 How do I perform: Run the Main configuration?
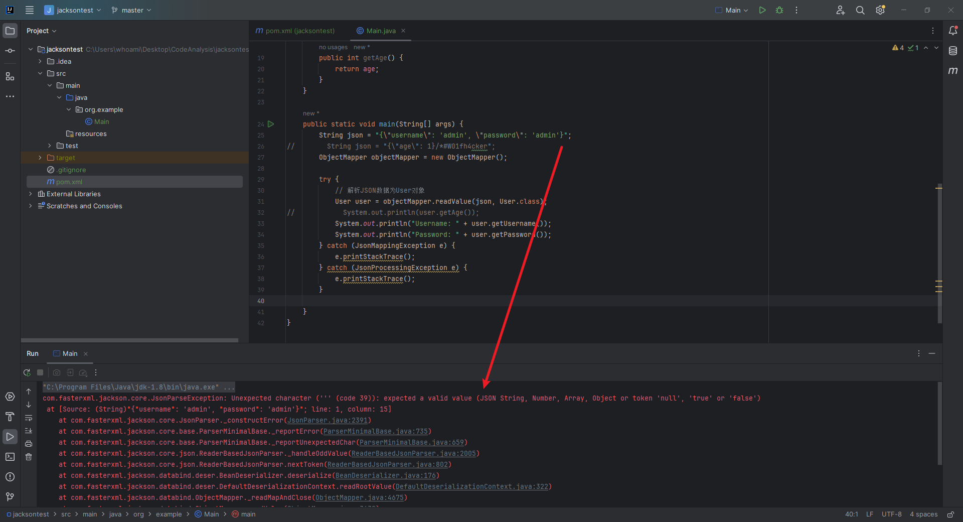[x=762, y=10]
